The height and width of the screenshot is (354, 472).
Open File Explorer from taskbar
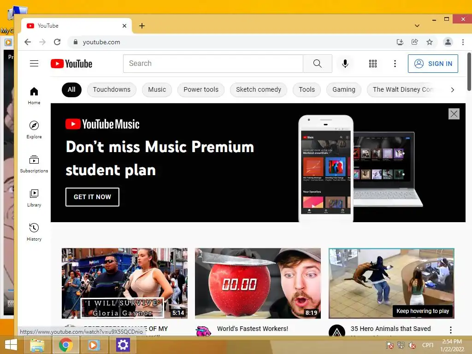coord(37,345)
